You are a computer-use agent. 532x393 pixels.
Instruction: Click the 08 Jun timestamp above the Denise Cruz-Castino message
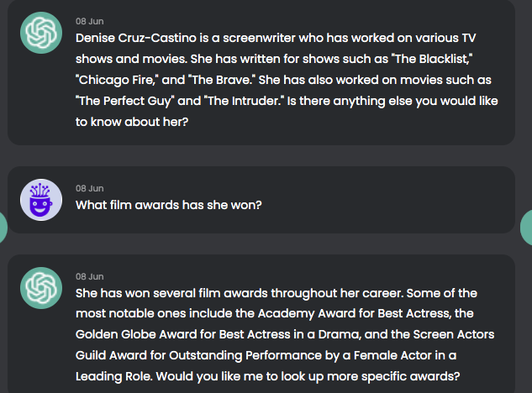point(90,21)
